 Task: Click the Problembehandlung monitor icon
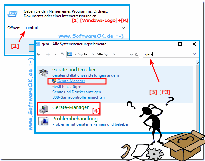tap(43, 121)
